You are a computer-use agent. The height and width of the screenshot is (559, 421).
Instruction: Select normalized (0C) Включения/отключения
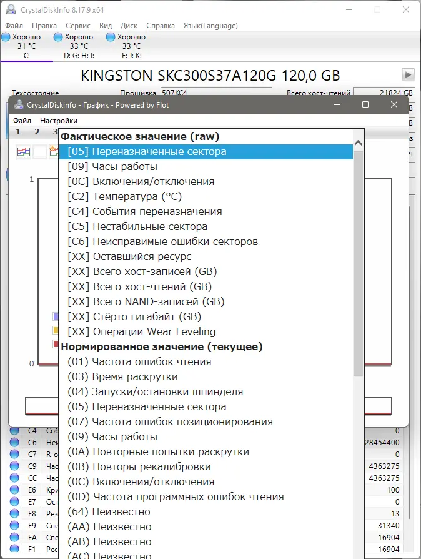tap(206, 481)
